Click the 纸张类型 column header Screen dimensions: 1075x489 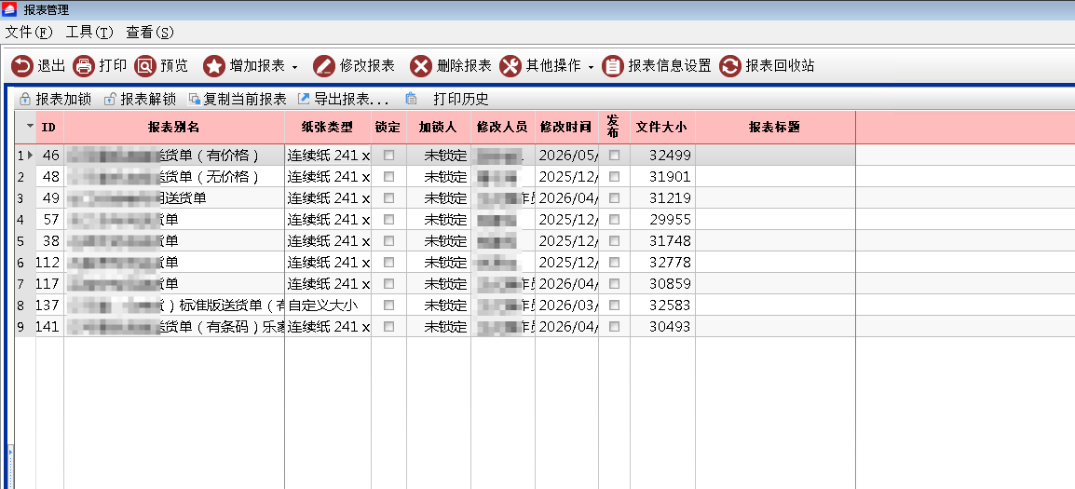pos(328,127)
